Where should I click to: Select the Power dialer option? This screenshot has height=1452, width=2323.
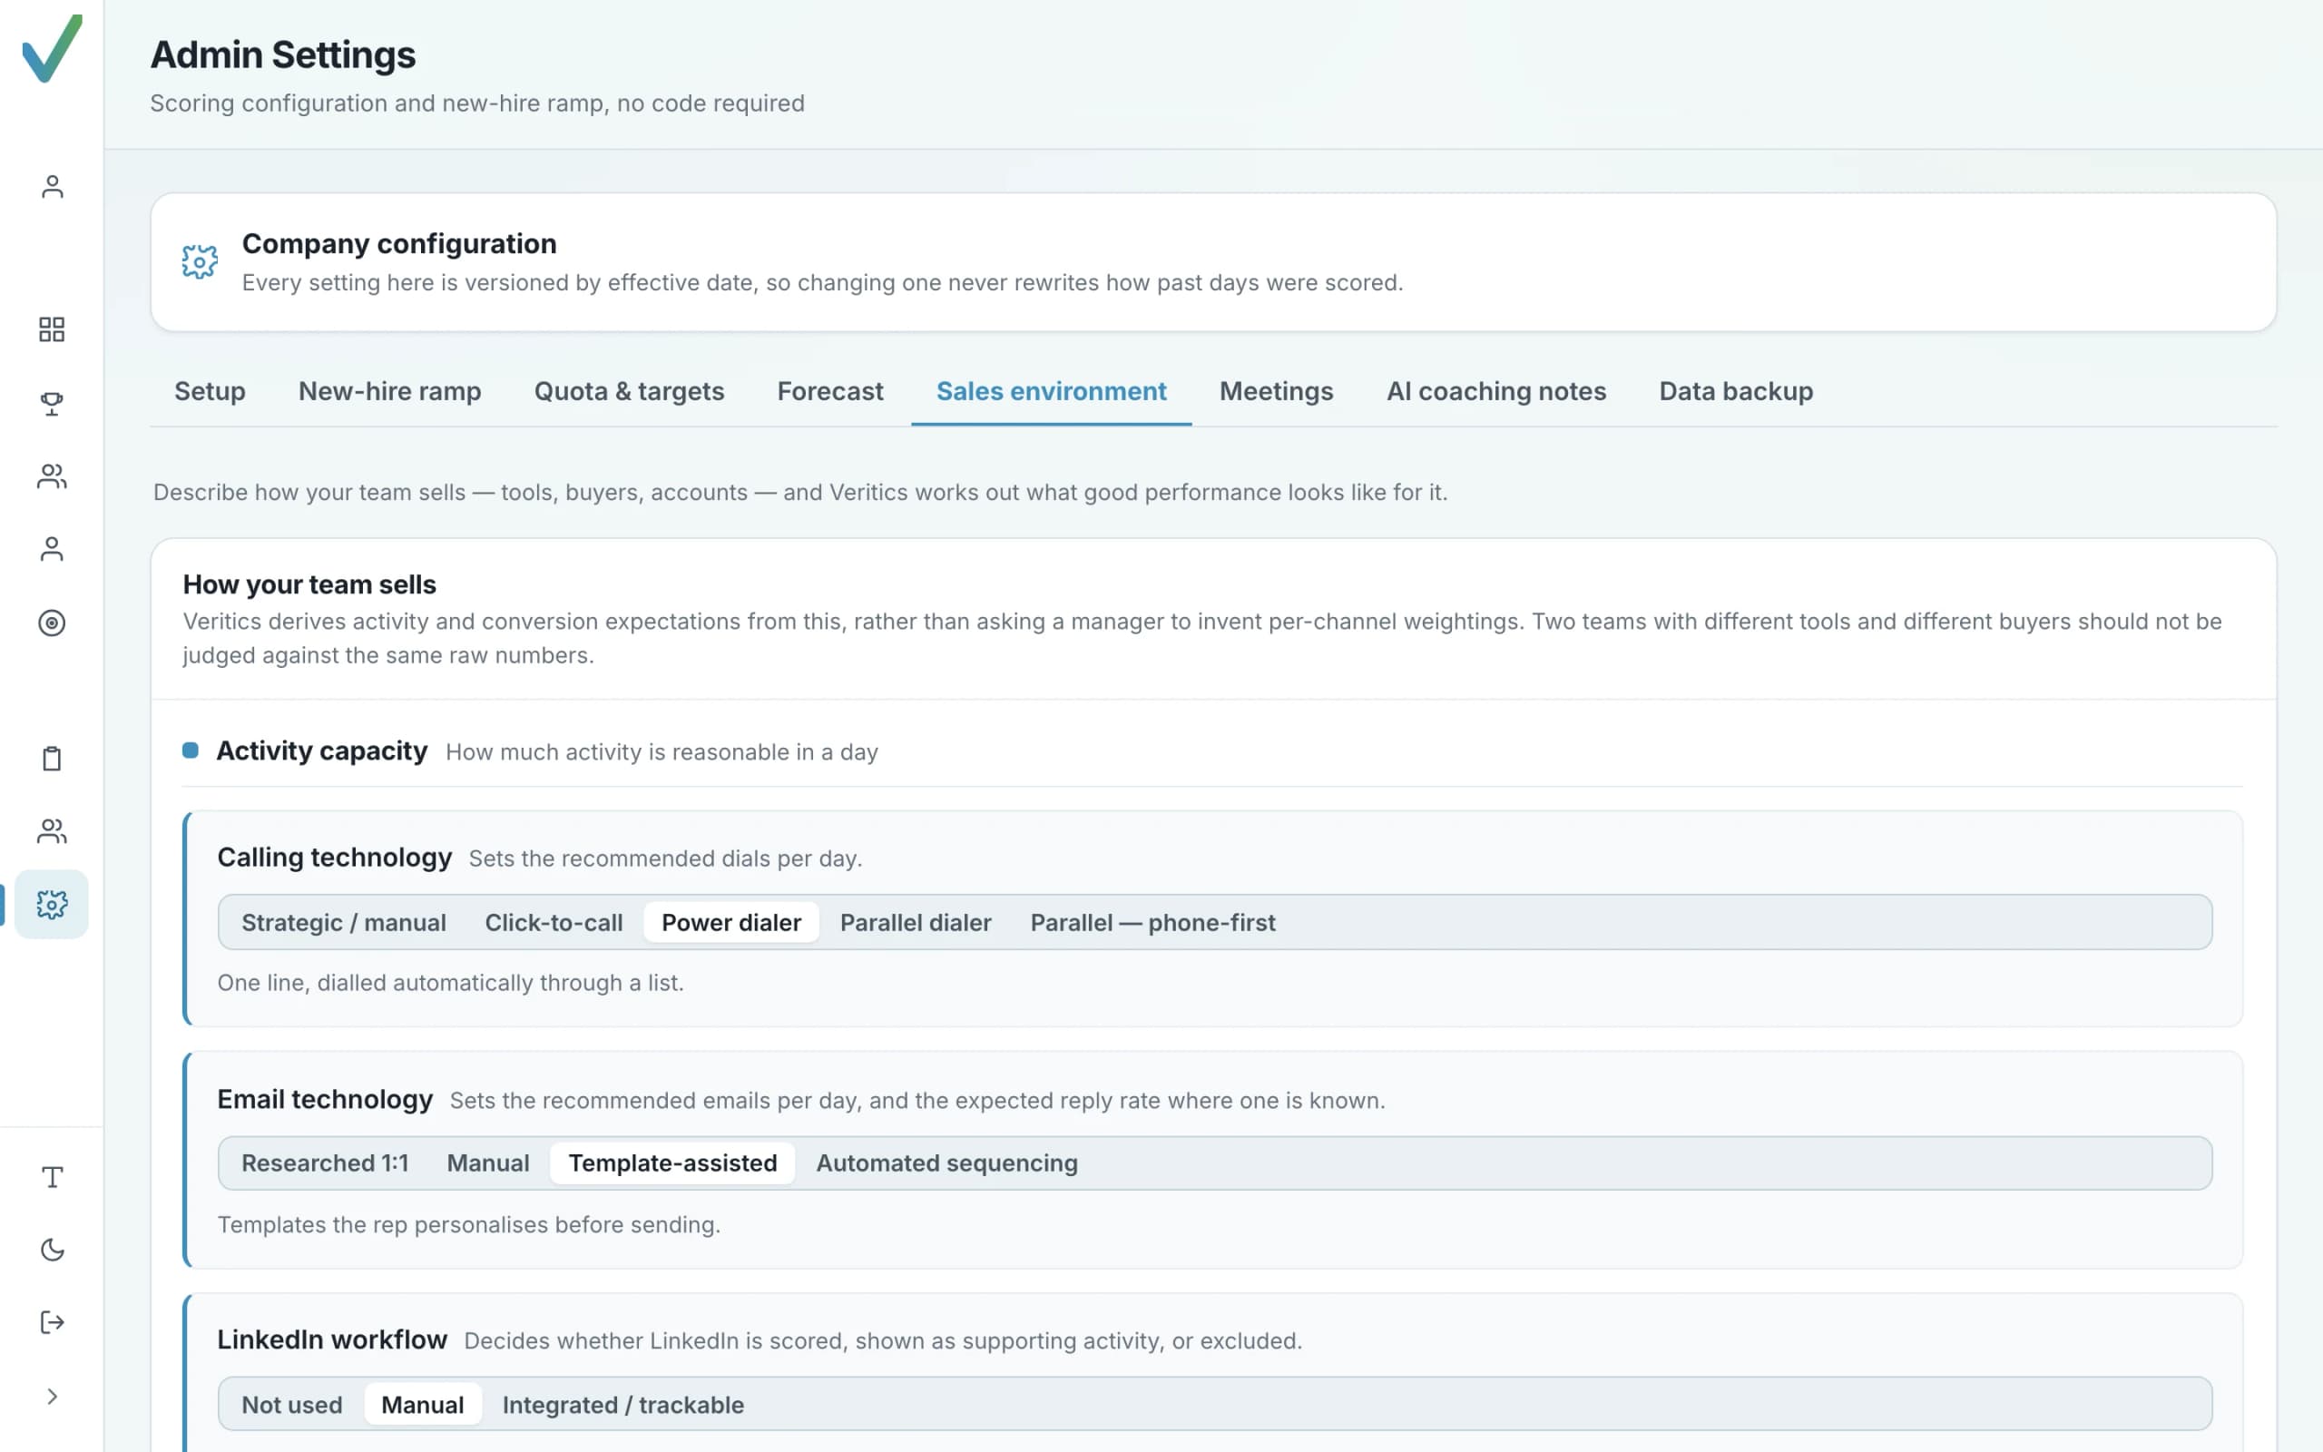click(731, 923)
